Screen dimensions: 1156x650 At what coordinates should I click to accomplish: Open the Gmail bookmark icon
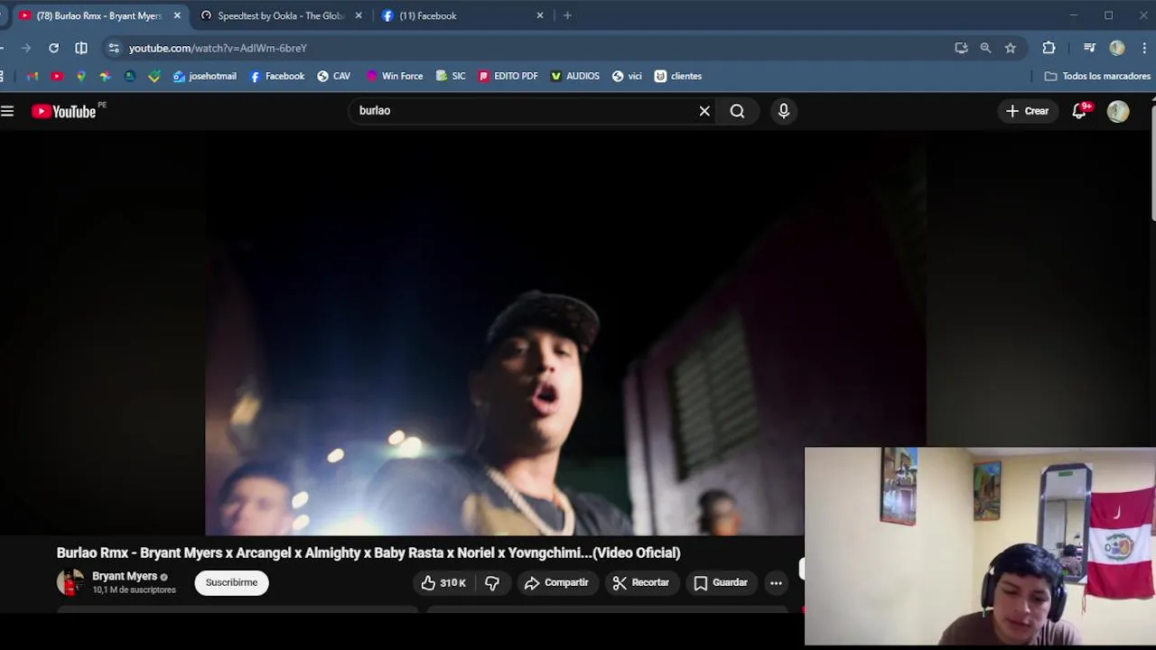click(x=33, y=76)
